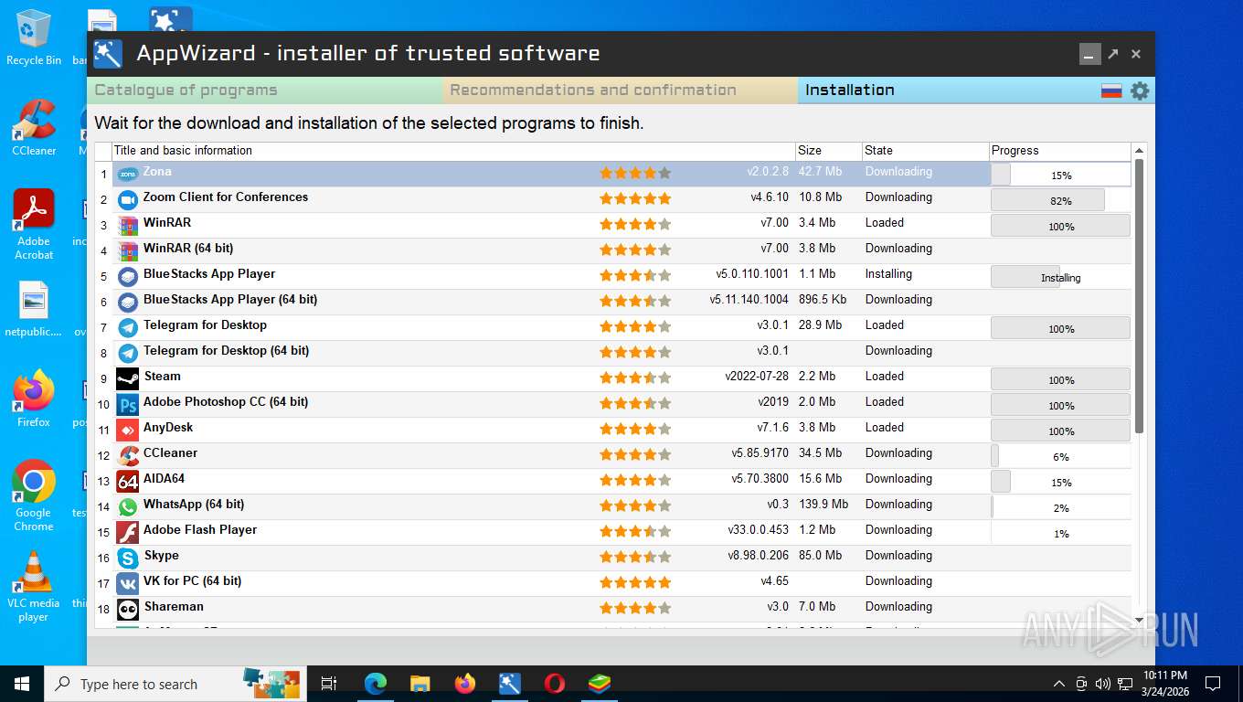
Task: Open the Catalogue of programs tab
Action: coord(265,90)
